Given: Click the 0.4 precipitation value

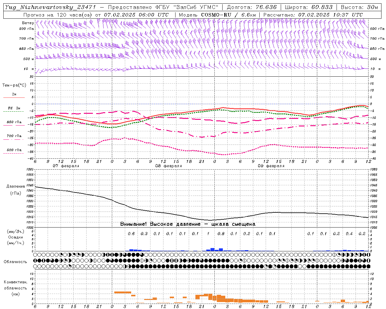Looking at the screenshot, I should 349,234.
